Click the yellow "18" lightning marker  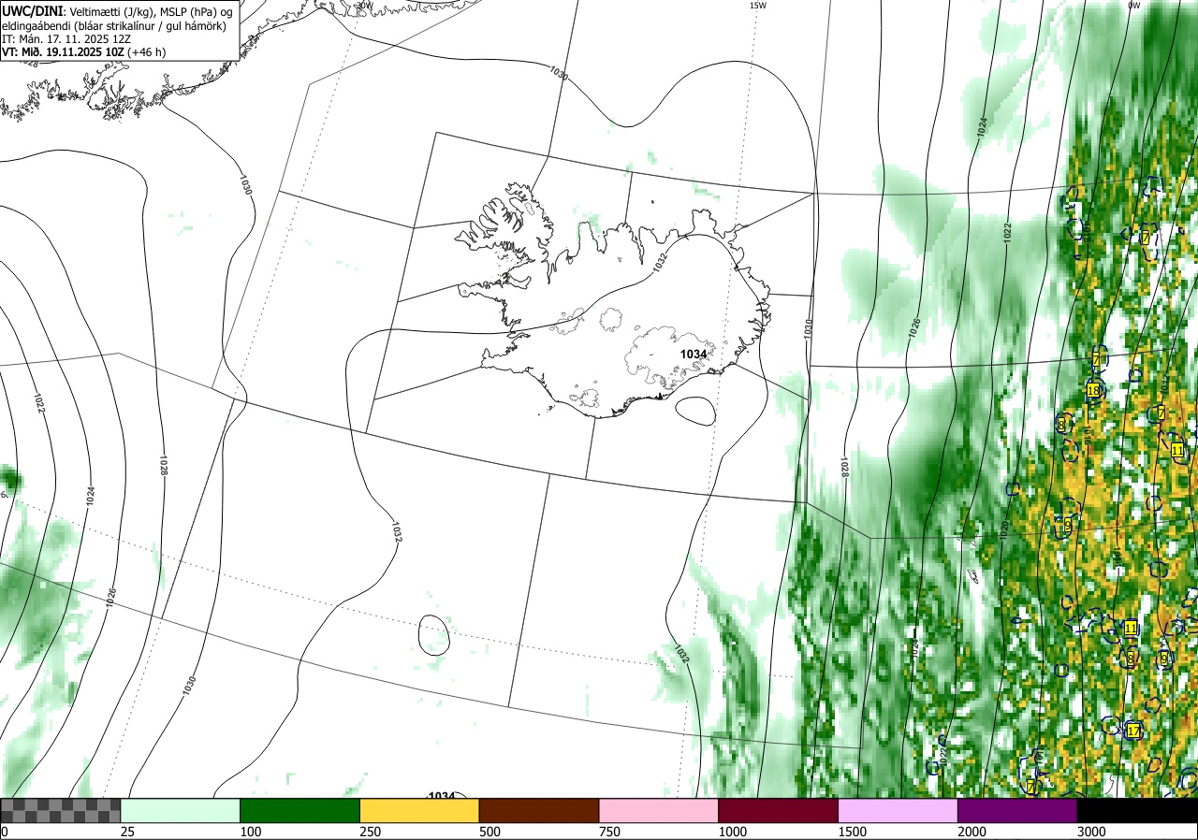pyautogui.click(x=1093, y=390)
